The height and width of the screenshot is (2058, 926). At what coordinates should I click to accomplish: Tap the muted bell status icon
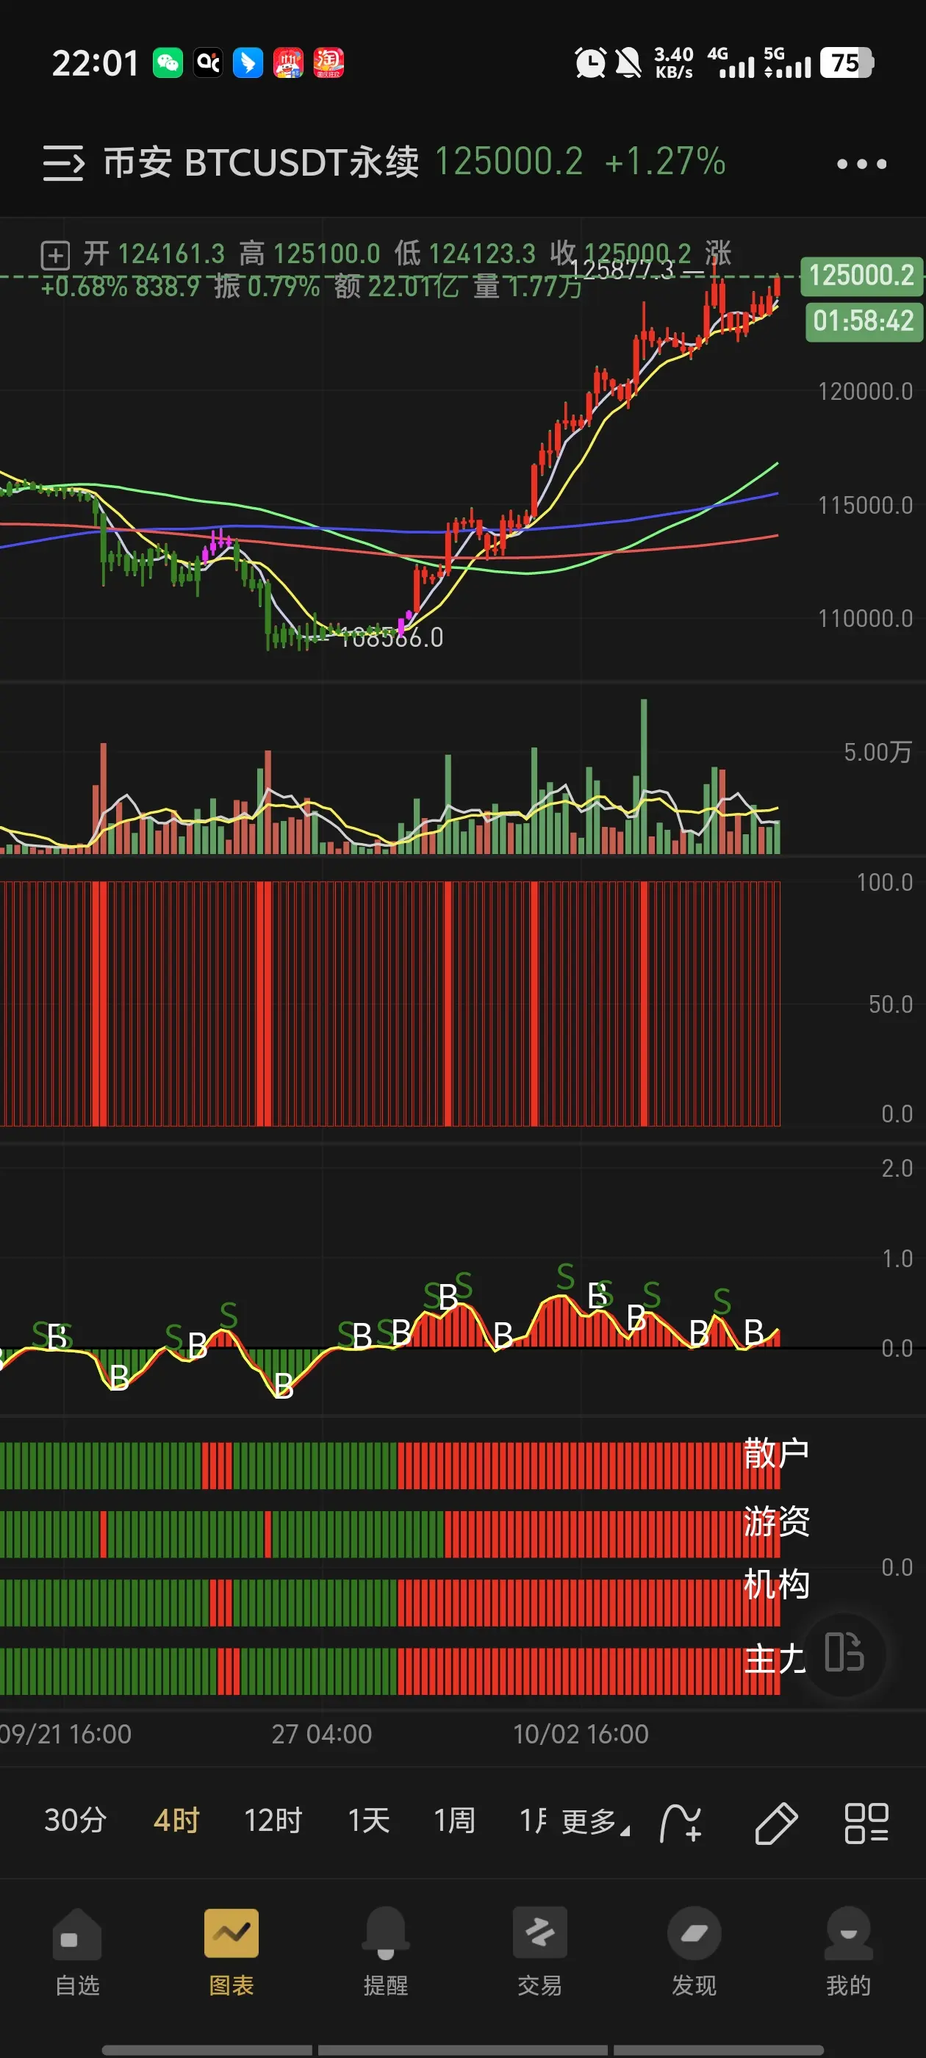tap(628, 62)
